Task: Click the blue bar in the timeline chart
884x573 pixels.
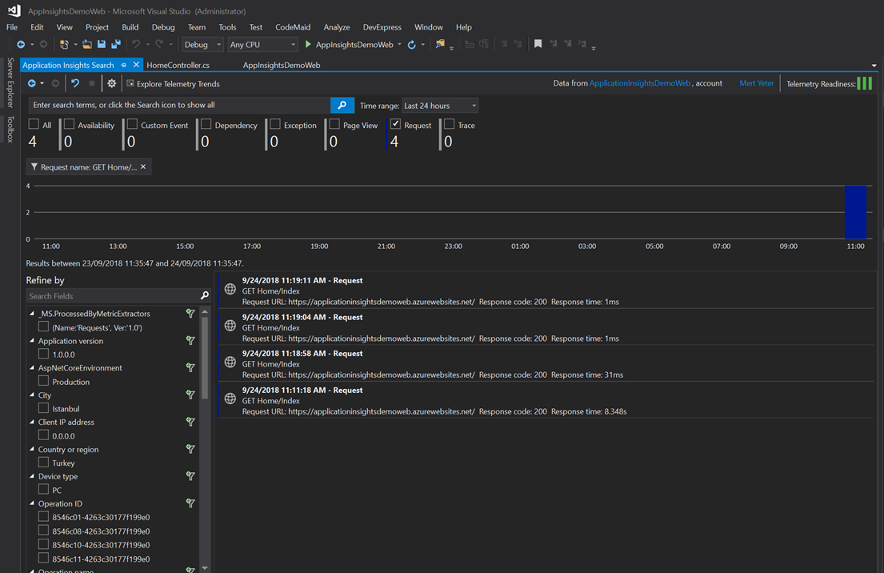Action: (855, 212)
